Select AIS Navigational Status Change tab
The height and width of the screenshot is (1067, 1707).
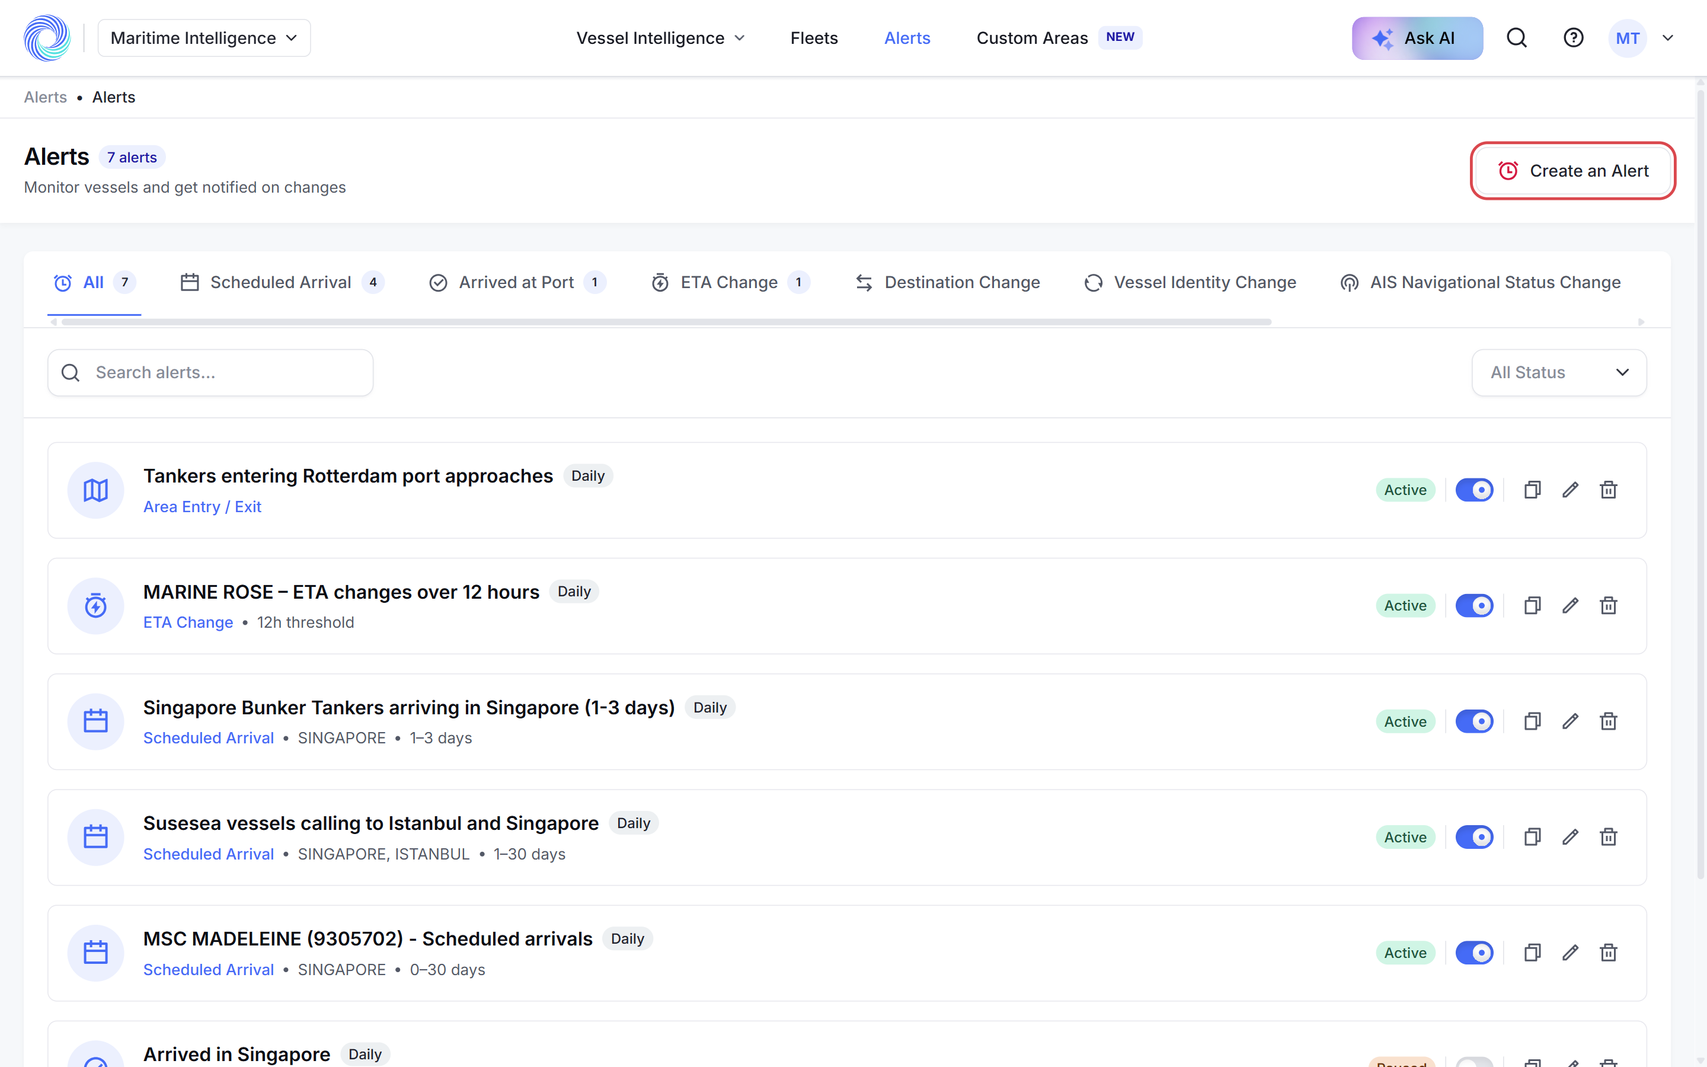pyautogui.click(x=1480, y=282)
